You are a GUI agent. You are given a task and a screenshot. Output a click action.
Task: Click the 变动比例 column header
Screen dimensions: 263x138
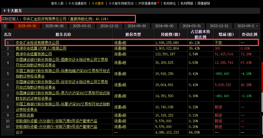coord(250,34)
